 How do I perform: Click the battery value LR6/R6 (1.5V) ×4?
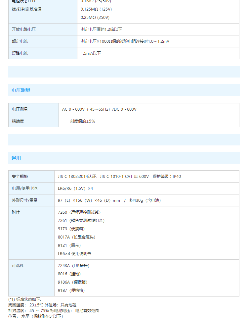75,188
